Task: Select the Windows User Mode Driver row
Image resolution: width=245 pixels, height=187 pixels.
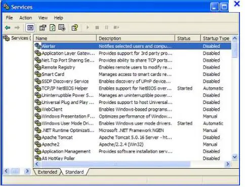Action: (133, 123)
